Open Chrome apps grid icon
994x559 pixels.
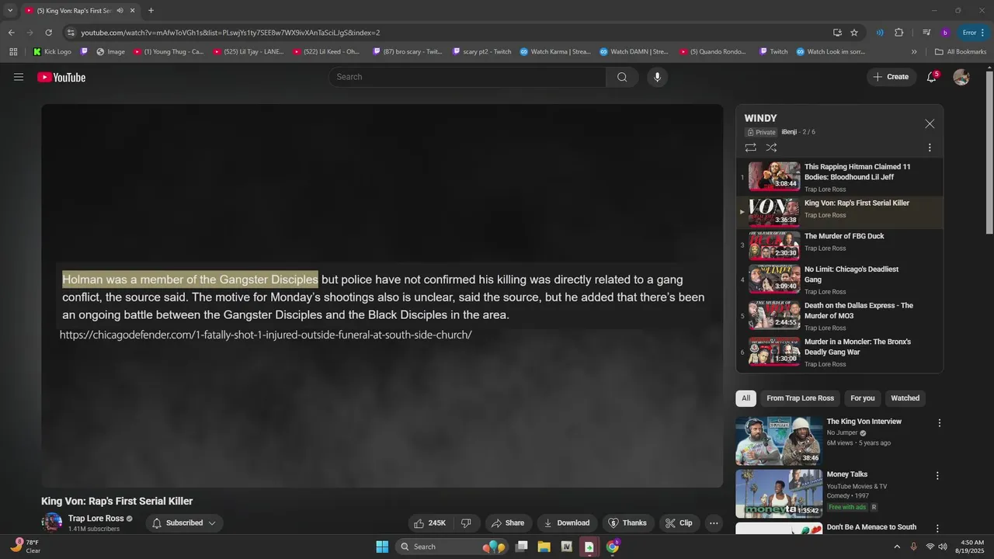pos(13,52)
